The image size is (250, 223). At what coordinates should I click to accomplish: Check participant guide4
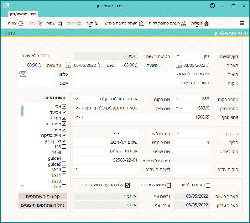click(64, 158)
